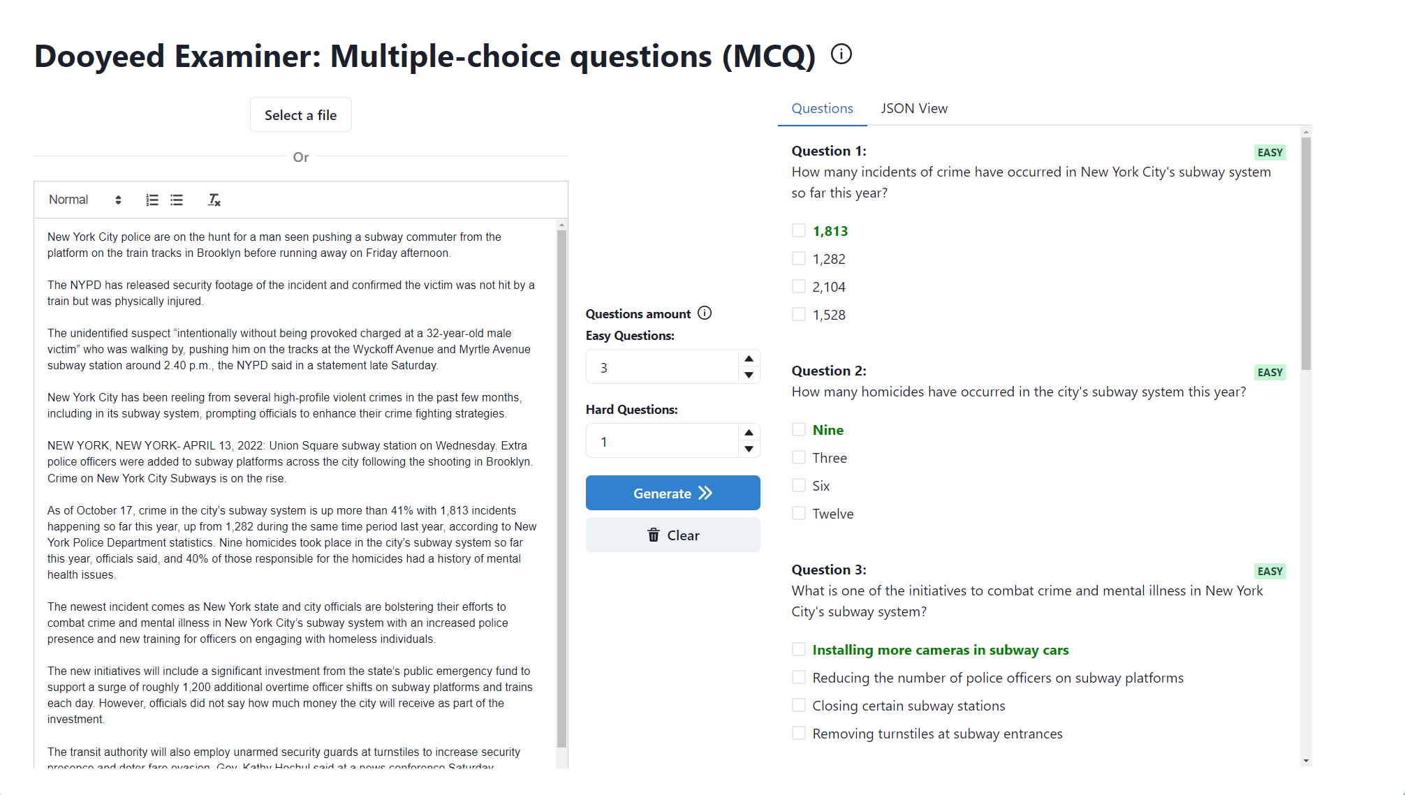Switch to the JSON View tab
This screenshot has height=795, width=1405.
(913, 108)
